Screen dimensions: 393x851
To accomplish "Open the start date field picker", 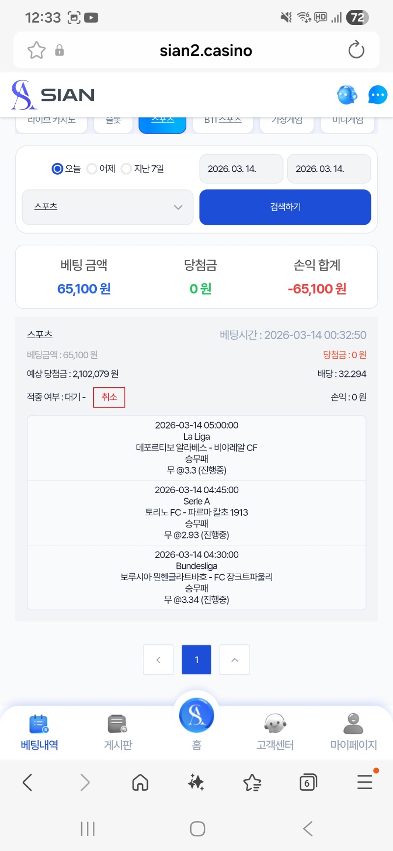I will pos(241,169).
